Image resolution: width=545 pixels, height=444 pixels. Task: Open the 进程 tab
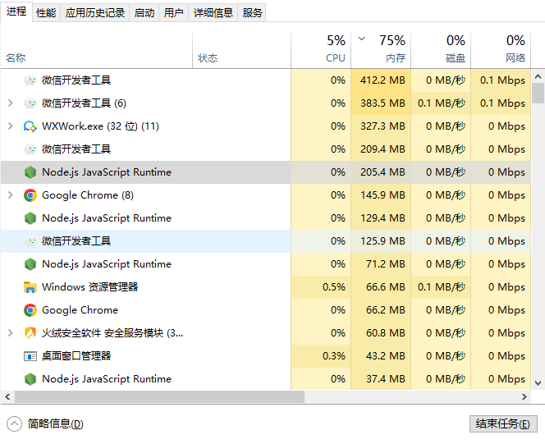point(16,11)
